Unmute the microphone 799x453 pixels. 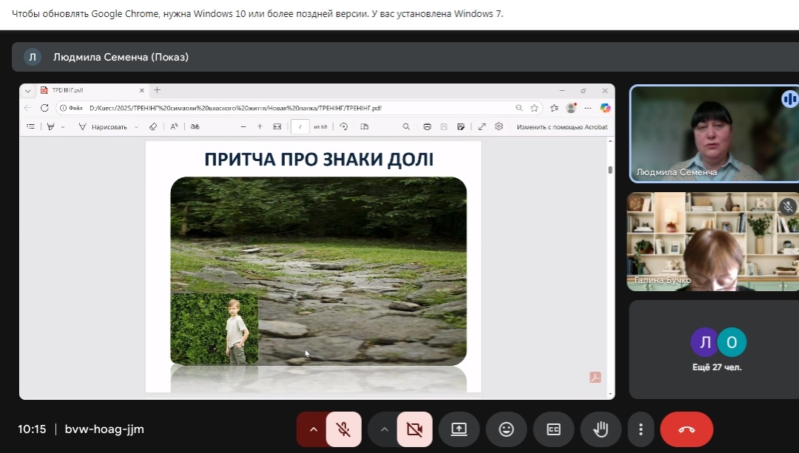coord(343,429)
